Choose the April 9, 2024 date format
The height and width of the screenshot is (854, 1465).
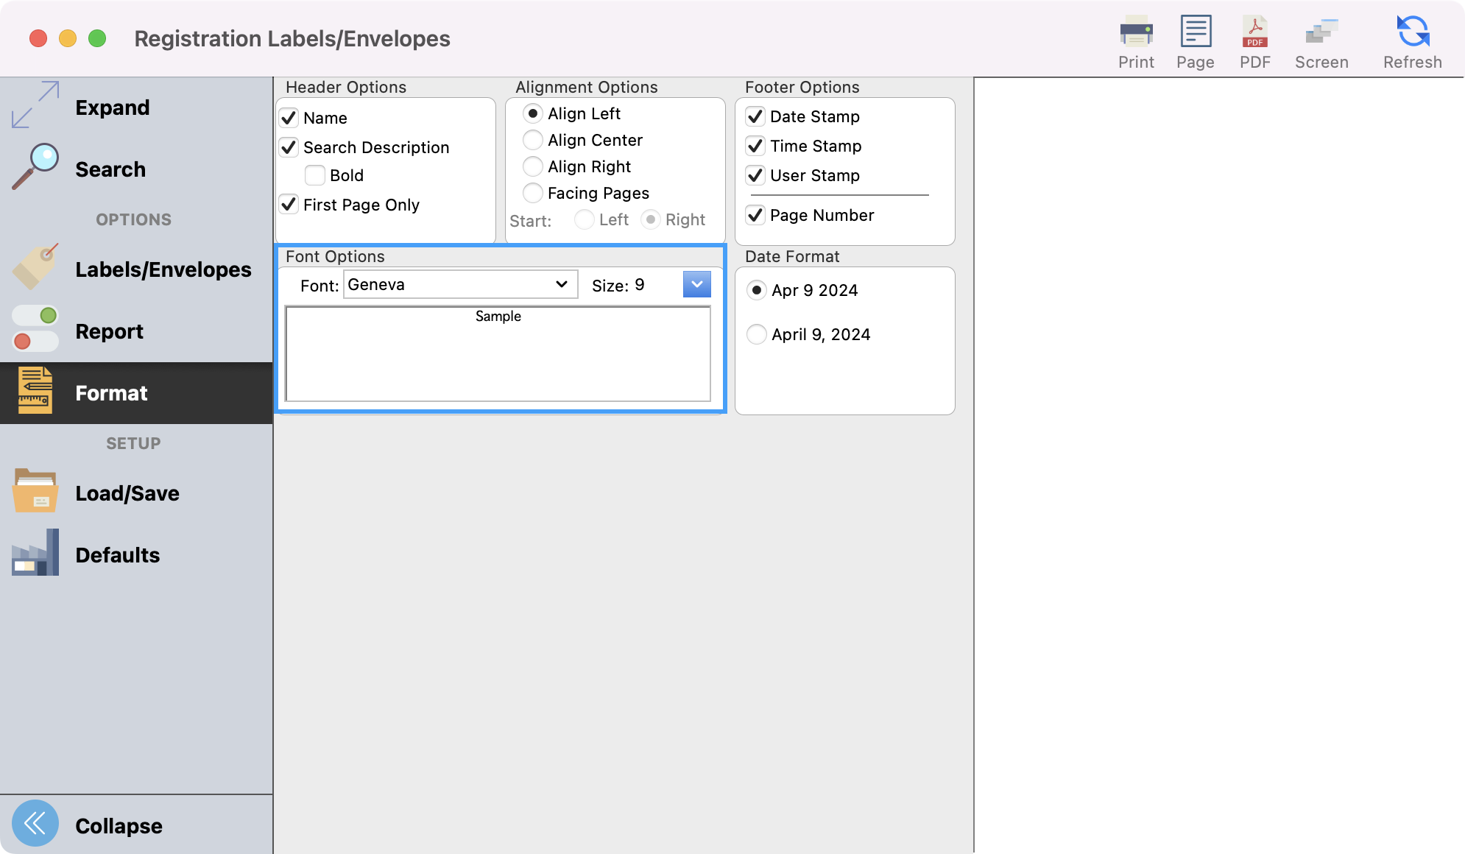757,334
